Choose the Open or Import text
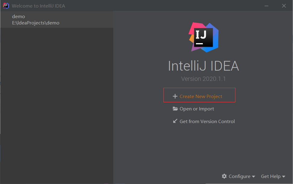This screenshot has width=293, height=184. [x=197, y=109]
